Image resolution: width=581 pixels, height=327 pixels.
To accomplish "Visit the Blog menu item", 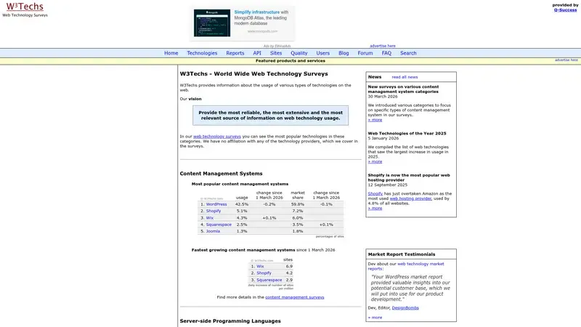I will click(x=344, y=53).
